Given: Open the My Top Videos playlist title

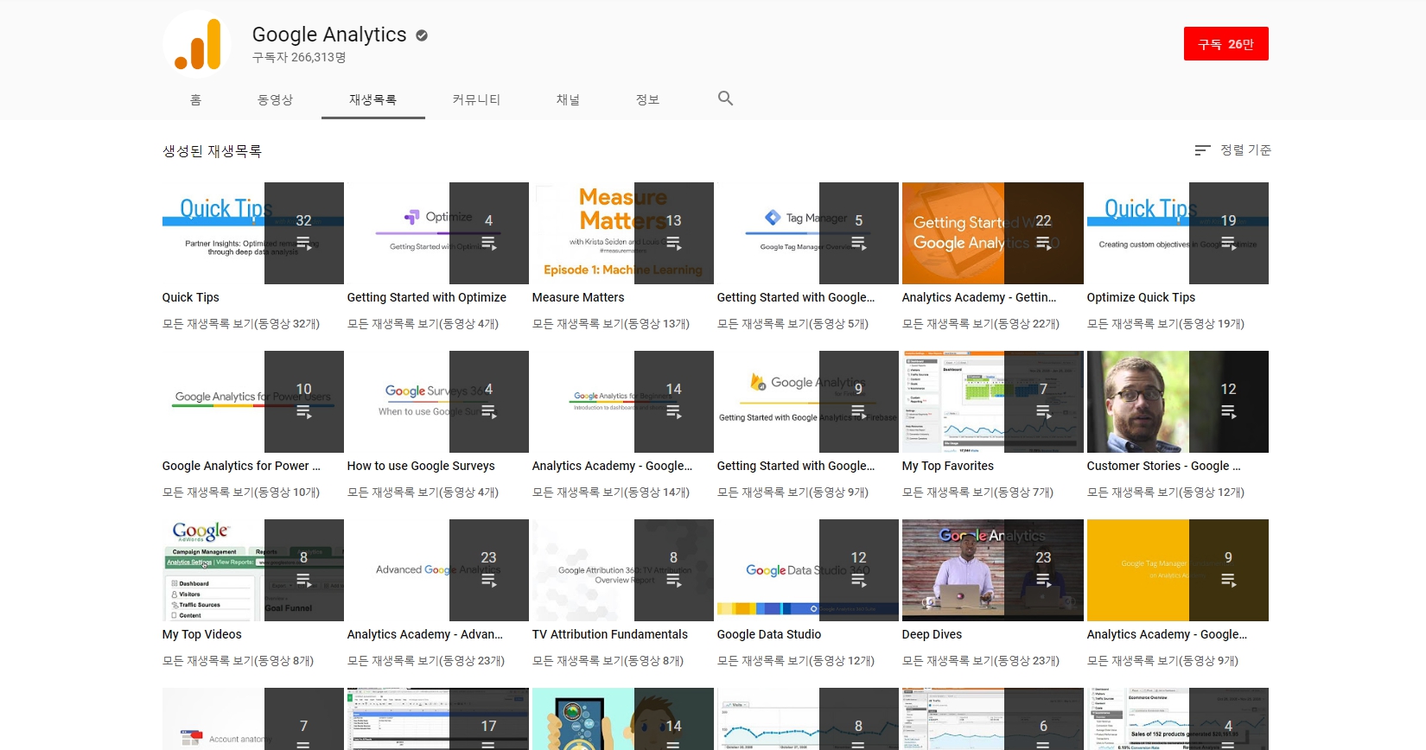Looking at the screenshot, I should [202, 634].
